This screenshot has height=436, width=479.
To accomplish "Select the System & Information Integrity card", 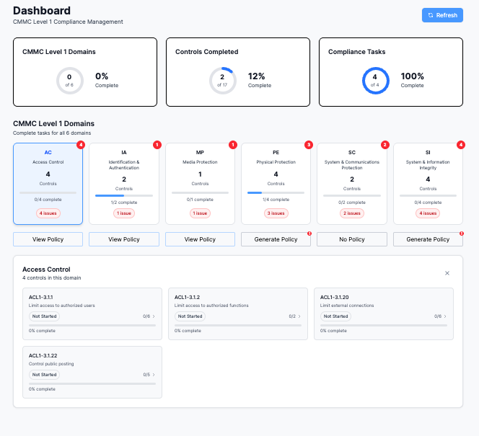I will 428,184.
